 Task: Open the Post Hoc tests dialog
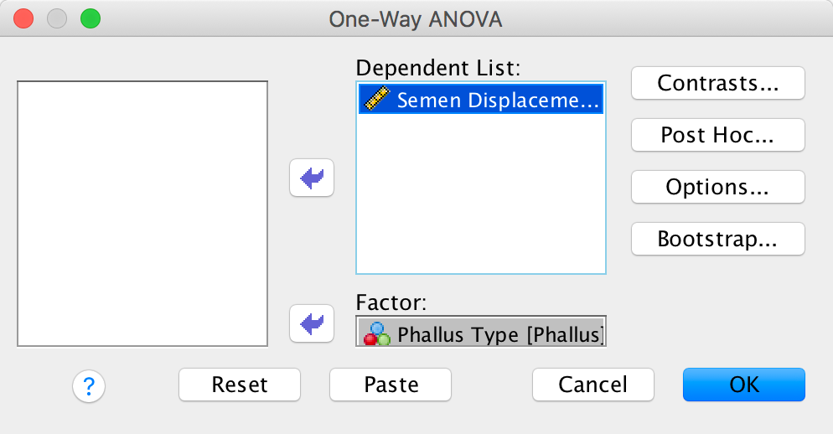(x=717, y=135)
